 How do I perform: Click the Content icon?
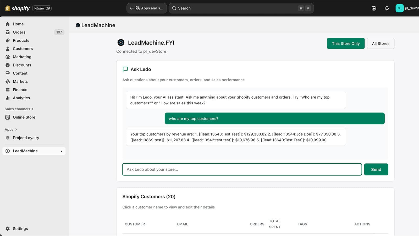click(8, 73)
